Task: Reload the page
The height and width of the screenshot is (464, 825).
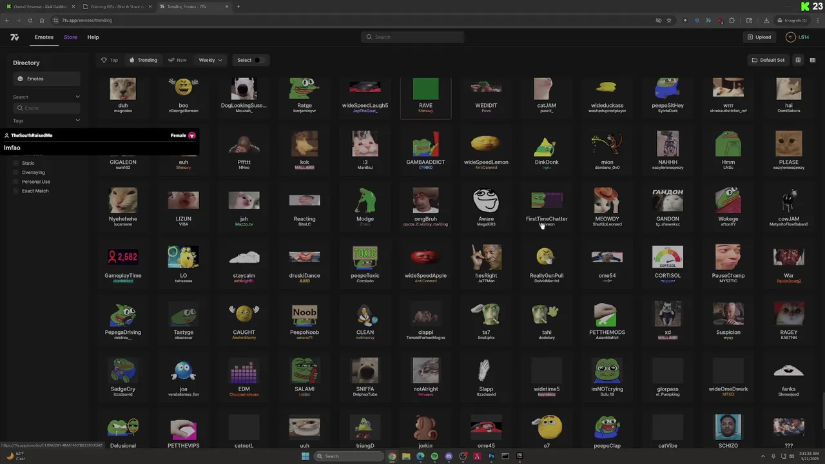Action: [30, 20]
